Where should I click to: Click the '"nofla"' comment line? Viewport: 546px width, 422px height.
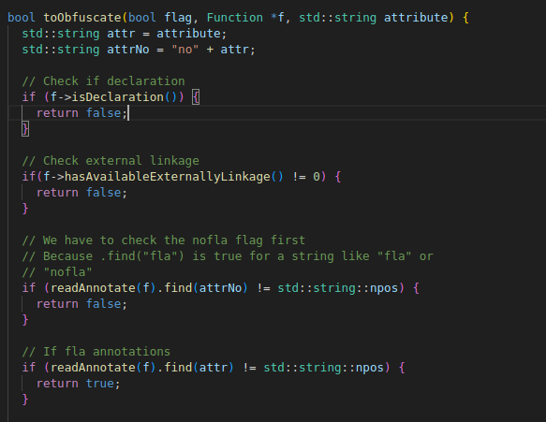[57, 272]
